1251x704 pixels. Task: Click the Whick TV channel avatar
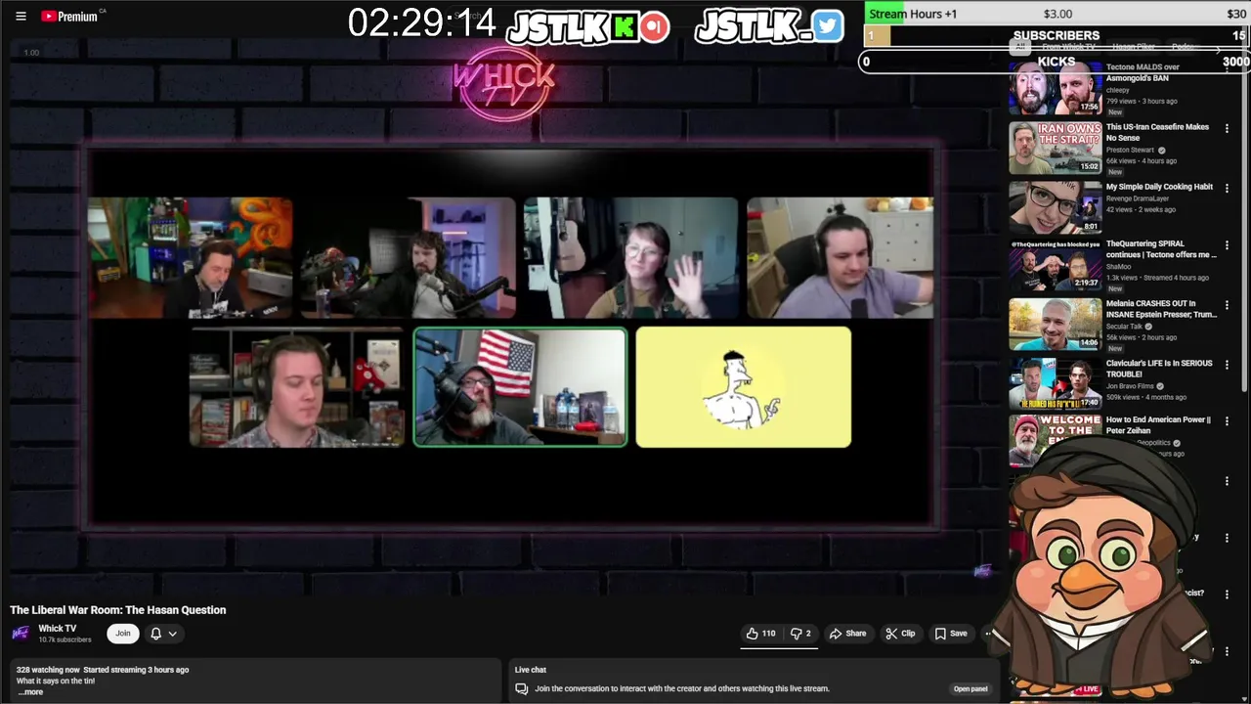coord(21,634)
